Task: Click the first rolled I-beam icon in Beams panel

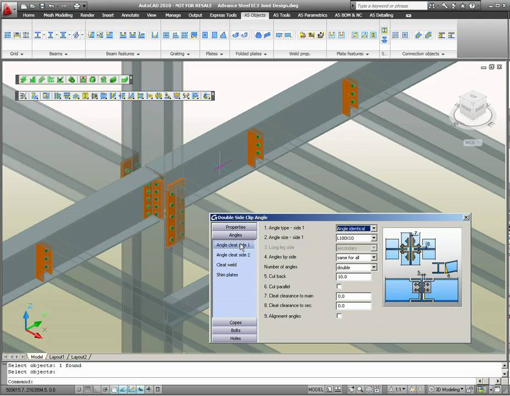Action: coord(38,35)
